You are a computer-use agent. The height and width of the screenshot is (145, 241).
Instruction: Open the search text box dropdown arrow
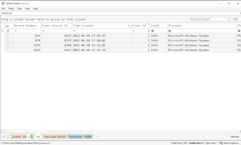[228, 19]
